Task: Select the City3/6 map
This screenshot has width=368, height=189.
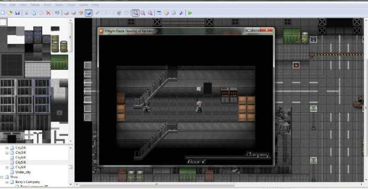Action: (x=21, y=152)
